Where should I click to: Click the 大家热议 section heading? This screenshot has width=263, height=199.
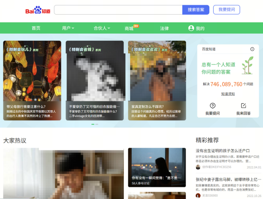click(15, 140)
